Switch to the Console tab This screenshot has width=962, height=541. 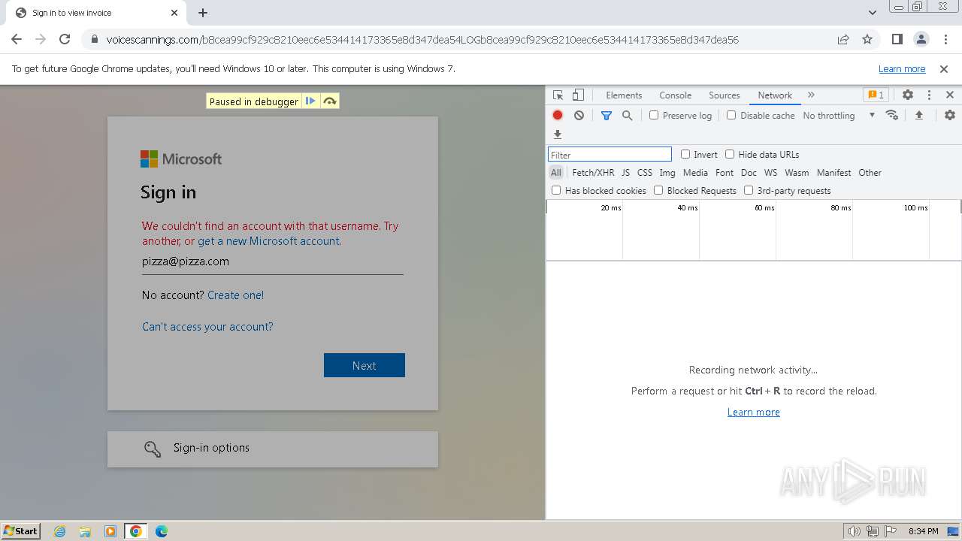click(675, 95)
